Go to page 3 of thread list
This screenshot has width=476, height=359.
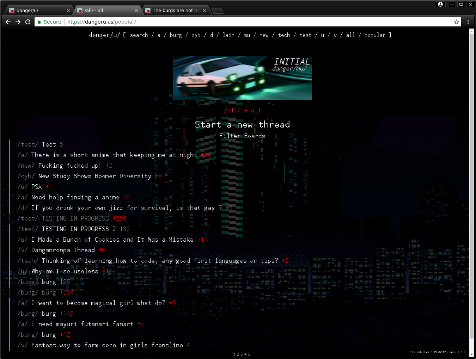pos(242,354)
